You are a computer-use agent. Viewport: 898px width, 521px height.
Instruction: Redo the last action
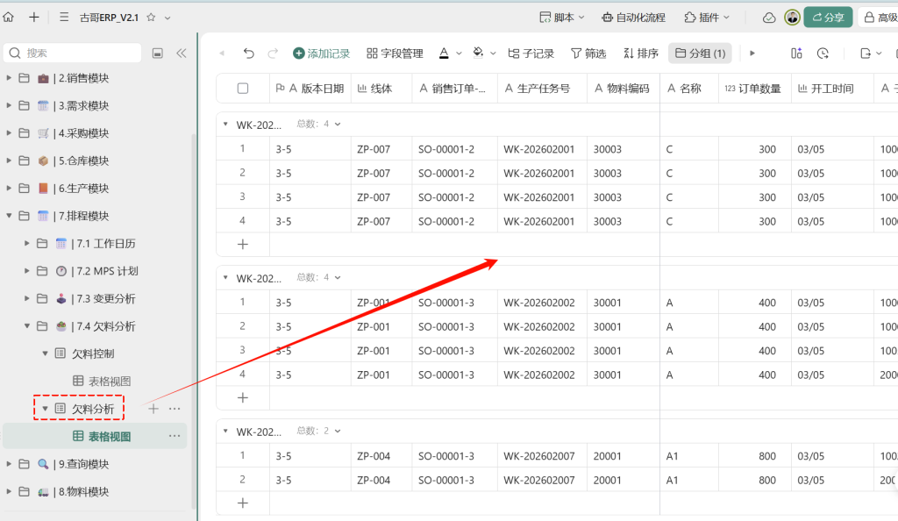pos(274,54)
